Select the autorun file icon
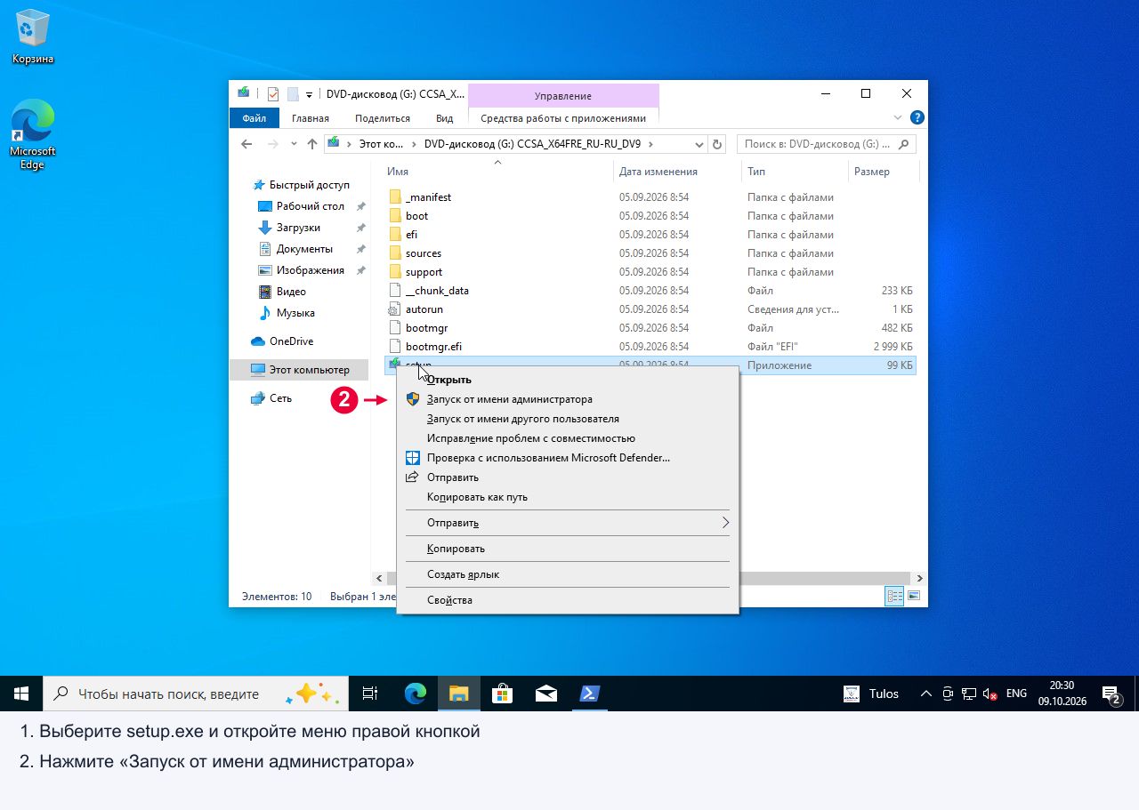Screen dimensions: 1139x810 (395, 309)
